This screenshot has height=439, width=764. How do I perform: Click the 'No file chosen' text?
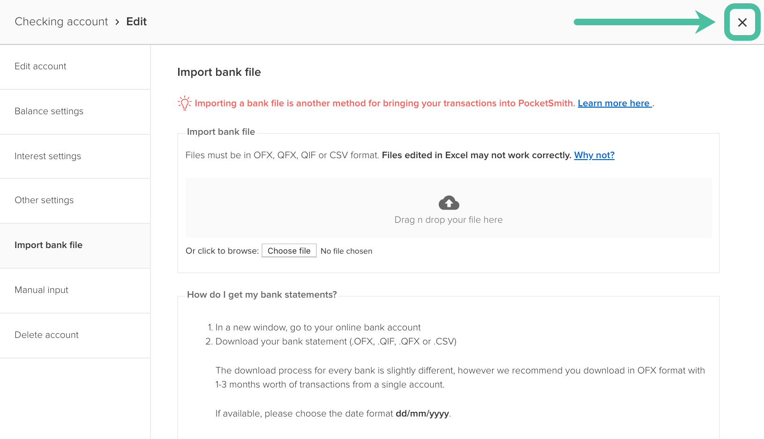(x=346, y=251)
